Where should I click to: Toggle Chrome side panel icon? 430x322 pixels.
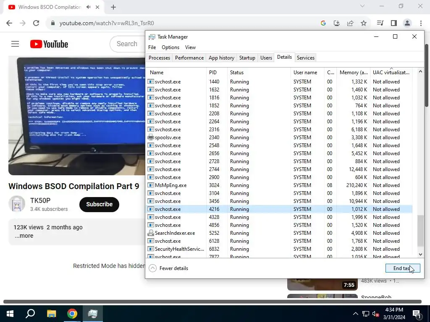click(x=394, y=23)
